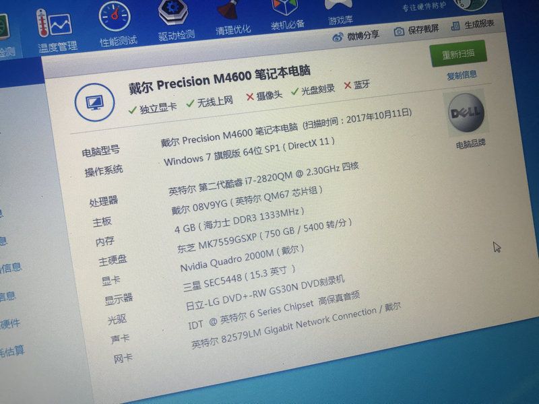Click the Nvidia Quadro 2000M value

pos(242,259)
